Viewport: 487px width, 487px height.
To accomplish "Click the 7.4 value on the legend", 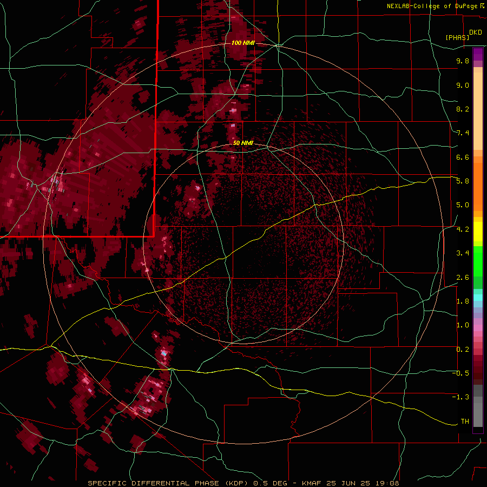I will coord(463,133).
